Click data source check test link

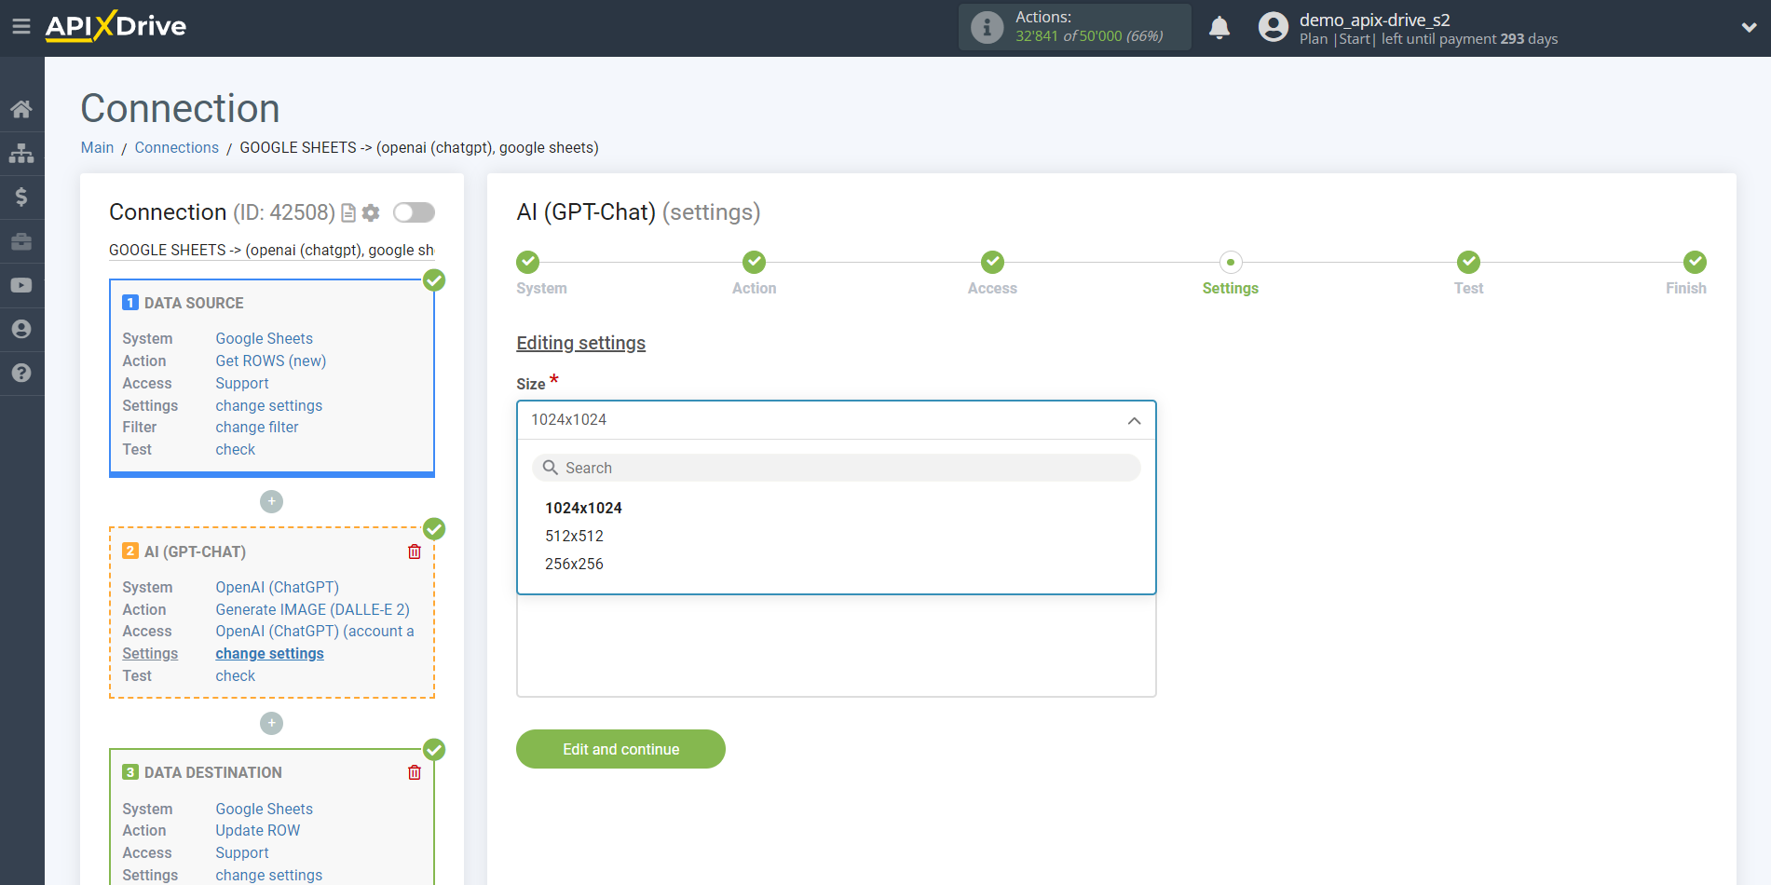[x=235, y=449]
